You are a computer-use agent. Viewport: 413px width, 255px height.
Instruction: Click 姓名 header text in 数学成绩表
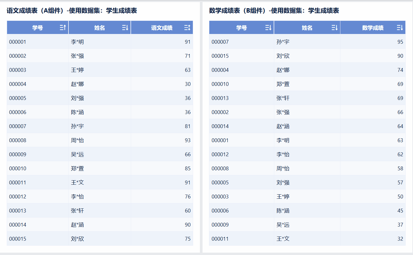point(307,28)
